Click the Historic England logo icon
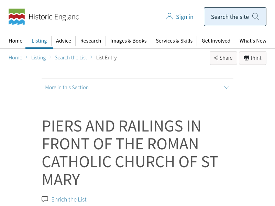 [x=16, y=17]
